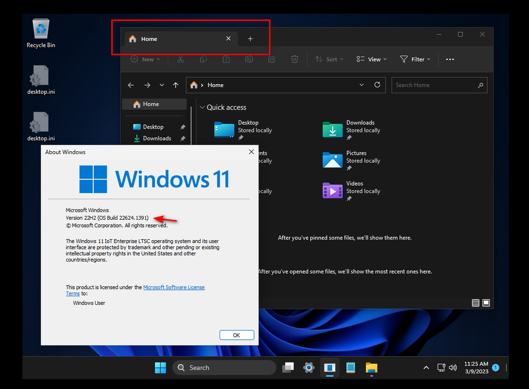The height and width of the screenshot is (389, 529).
Task: Open the clock showing 11:25 AM
Action: (x=476, y=368)
